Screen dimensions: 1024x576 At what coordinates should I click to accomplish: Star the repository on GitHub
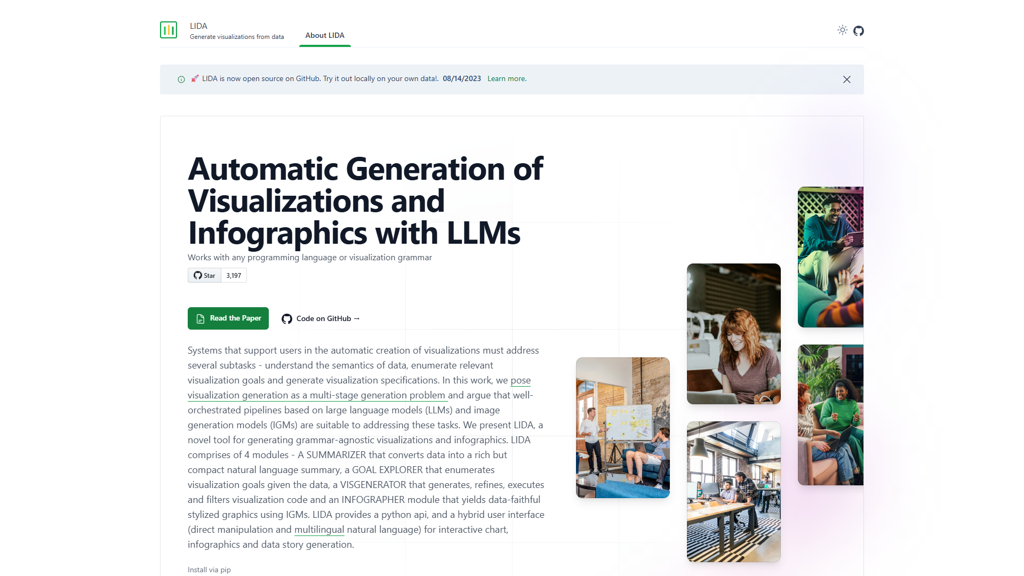pyautogui.click(x=204, y=275)
